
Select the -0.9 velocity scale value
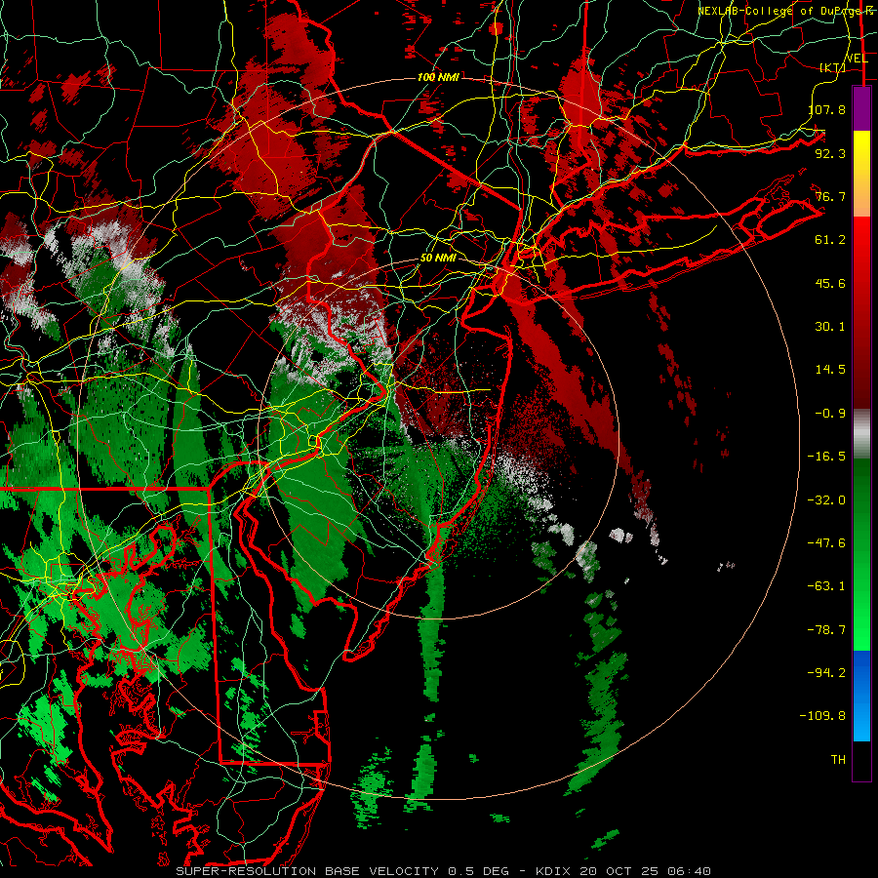click(x=830, y=414)
